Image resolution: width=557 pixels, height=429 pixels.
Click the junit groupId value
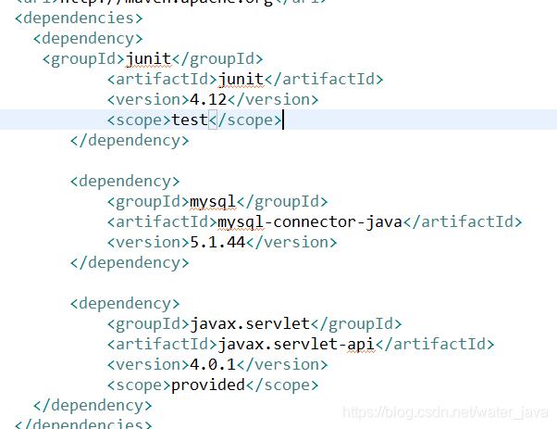(x=148, y=59)
